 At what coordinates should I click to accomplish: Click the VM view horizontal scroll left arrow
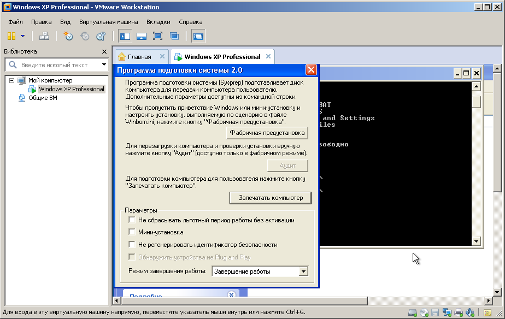pyautogui.click(x=116, y=300)
